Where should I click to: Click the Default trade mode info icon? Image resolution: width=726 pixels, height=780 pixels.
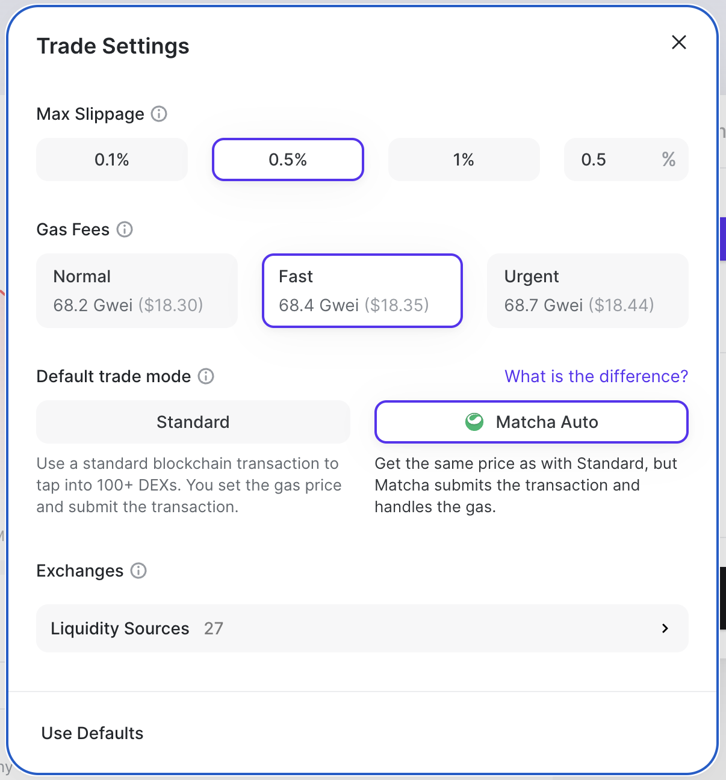206,376
